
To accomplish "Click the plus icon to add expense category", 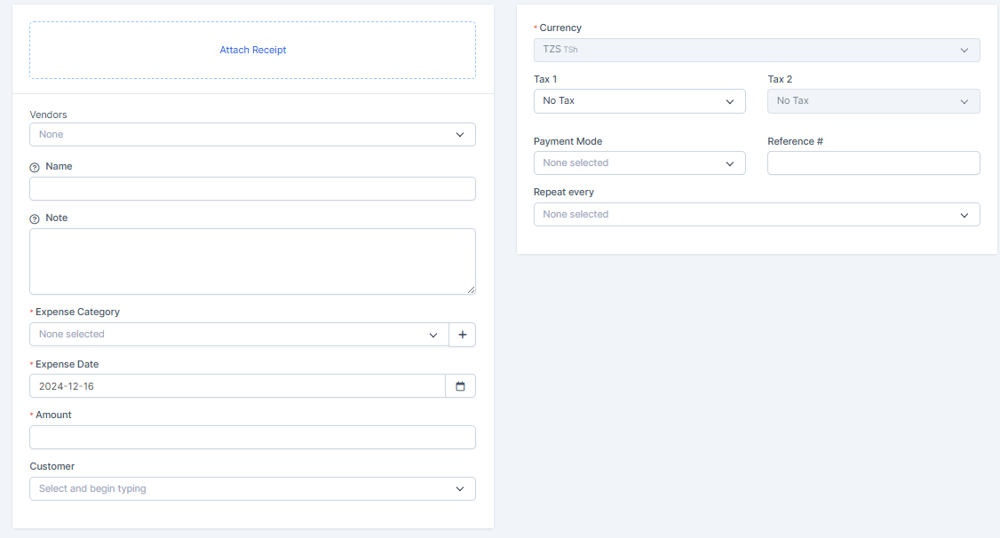I will pos(462,335).
